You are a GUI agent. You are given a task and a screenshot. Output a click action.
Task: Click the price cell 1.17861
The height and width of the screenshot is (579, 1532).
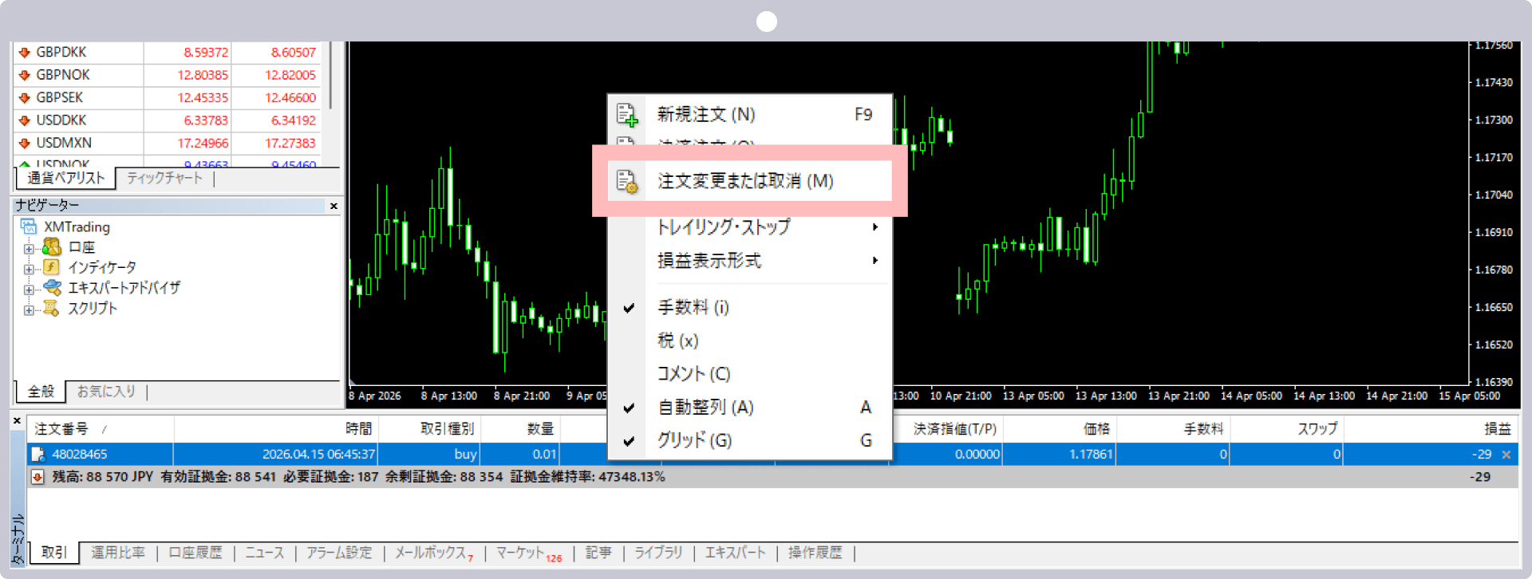click(x=1060, y=455)
